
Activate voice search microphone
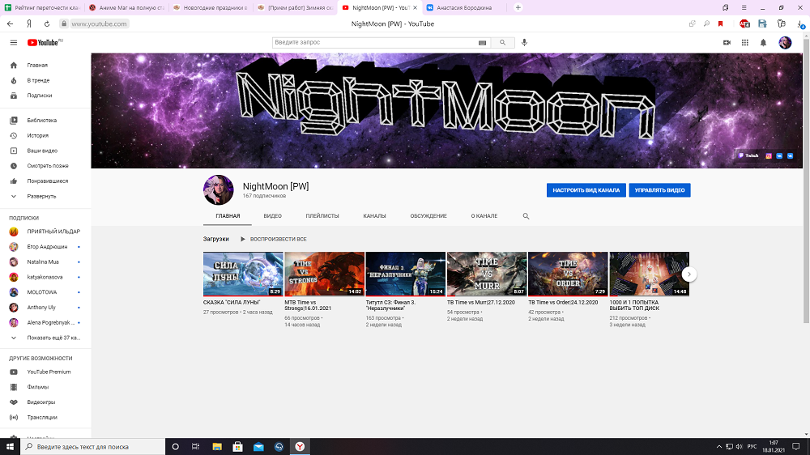click(525, 42)
